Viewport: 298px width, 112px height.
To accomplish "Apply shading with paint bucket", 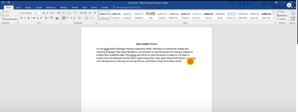I will click(x=86, y=18).
